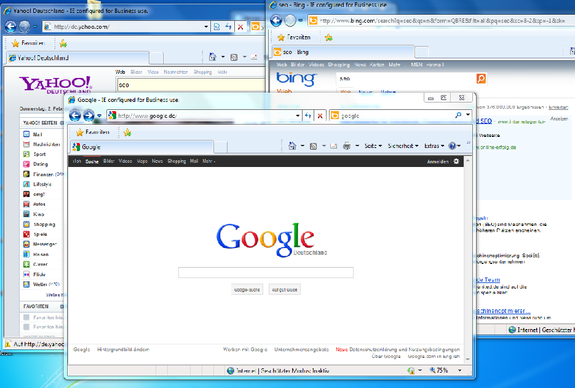Expand print options dropdown in Google window
This screenshot has height=388, width=575.
[x=357, y=145]
